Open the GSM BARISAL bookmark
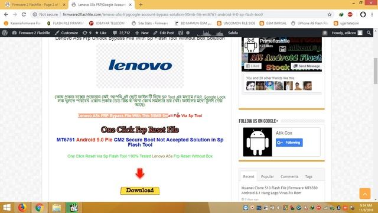378x213 pixels. [x=273, y=23]
